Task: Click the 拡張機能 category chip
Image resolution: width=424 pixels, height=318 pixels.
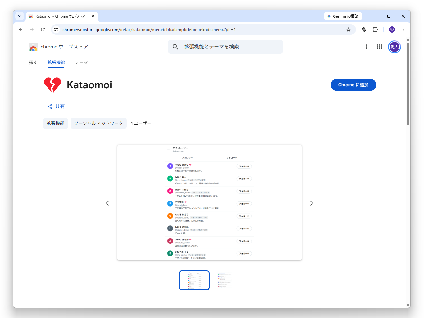Action: 56,123
